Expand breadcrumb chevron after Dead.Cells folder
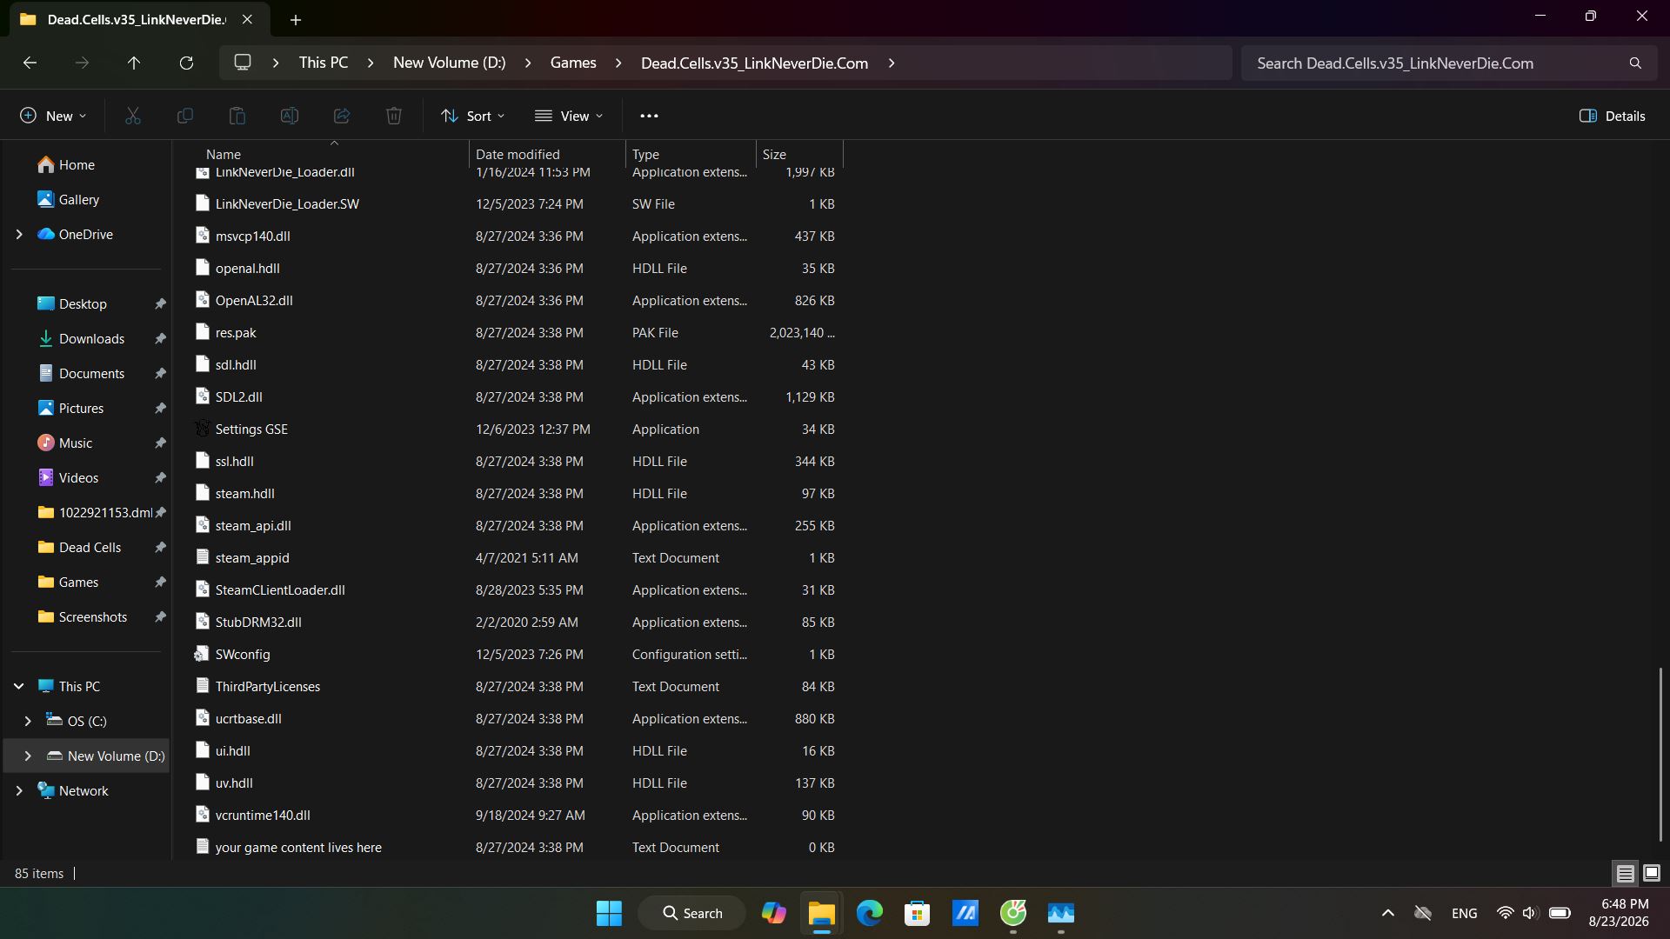This screenshot has width=1670, height=939. click(892, 63)
